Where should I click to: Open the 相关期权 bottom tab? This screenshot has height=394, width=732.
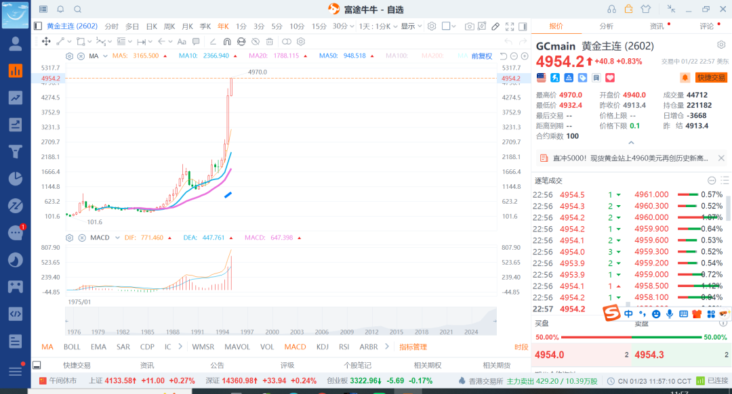pos(428,366)
